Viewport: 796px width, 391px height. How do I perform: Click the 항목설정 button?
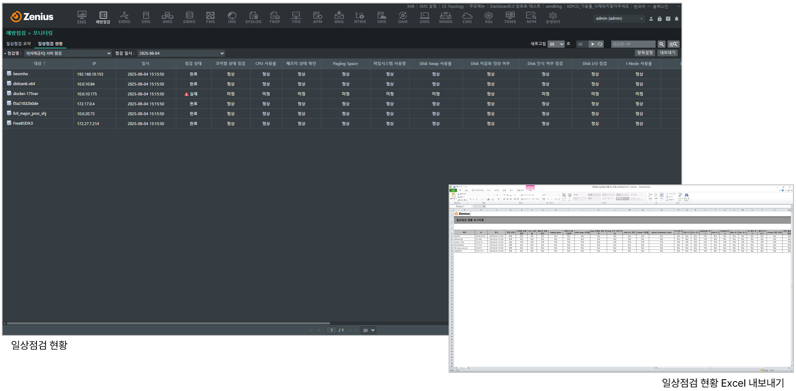[644, 53]
